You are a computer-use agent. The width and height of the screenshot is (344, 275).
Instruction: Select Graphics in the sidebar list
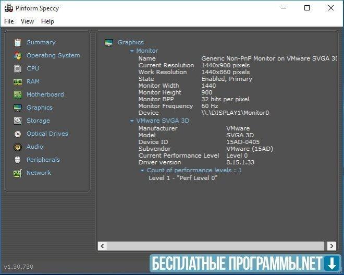click(x=40, y=107)
